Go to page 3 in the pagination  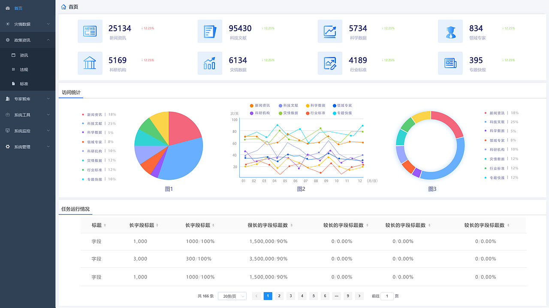click(291, 296)
